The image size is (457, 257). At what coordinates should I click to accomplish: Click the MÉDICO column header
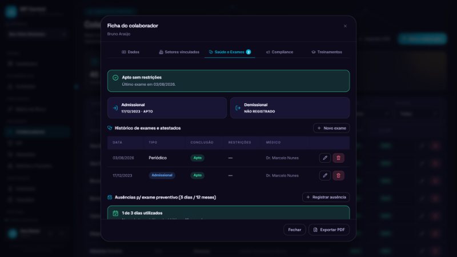pyautogui.click(x=273, y=142)
